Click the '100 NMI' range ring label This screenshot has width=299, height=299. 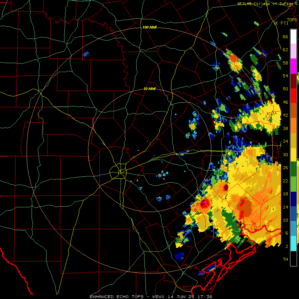[149, 27]
